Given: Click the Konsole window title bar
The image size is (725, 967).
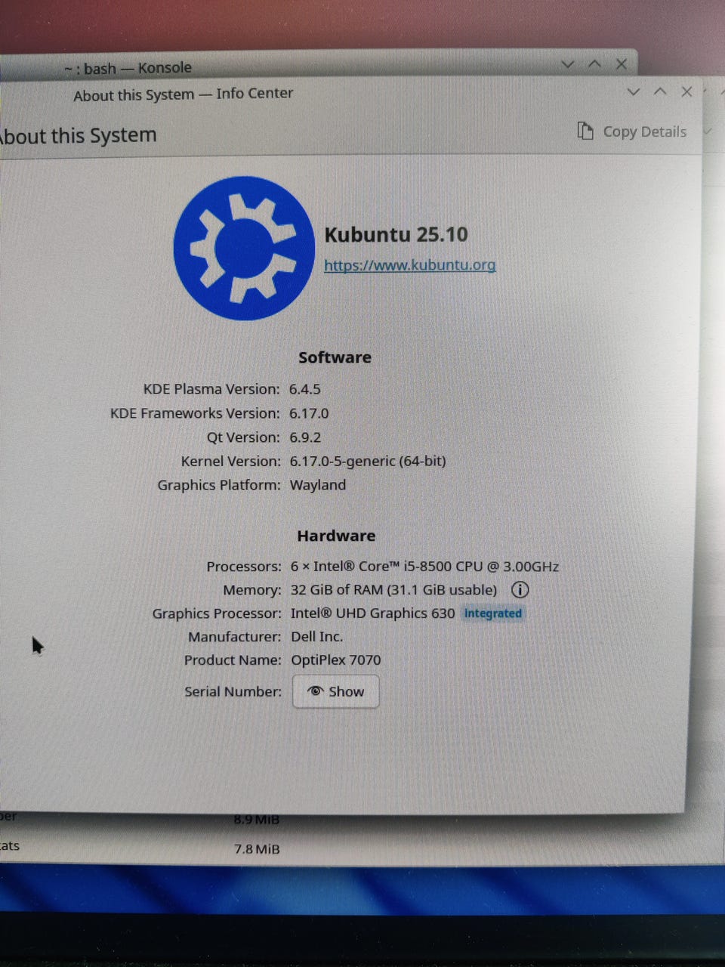Looking at the screenshot, I should point(317,66).
